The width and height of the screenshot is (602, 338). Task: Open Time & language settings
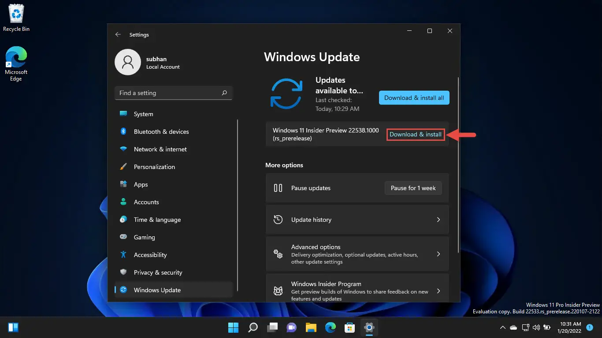(174, 220)
